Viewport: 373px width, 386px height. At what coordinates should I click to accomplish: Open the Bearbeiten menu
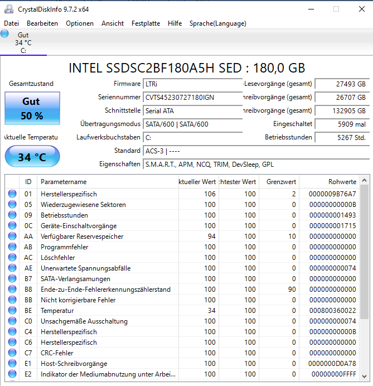click(42, 23)
